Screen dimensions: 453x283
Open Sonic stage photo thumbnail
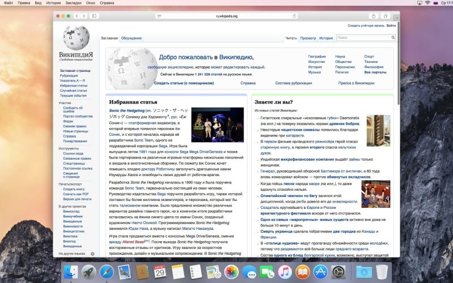217,125
